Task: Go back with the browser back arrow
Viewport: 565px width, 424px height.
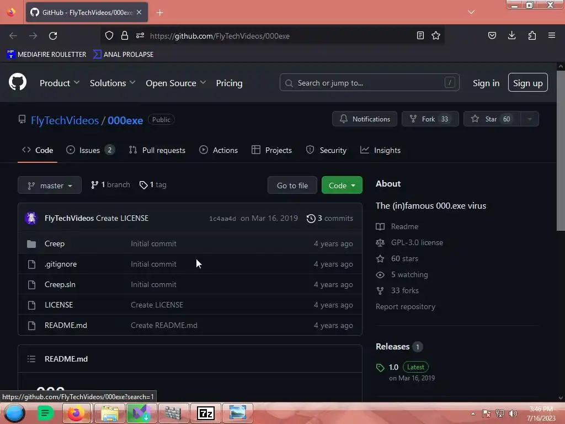Action: tap(13, 36)
